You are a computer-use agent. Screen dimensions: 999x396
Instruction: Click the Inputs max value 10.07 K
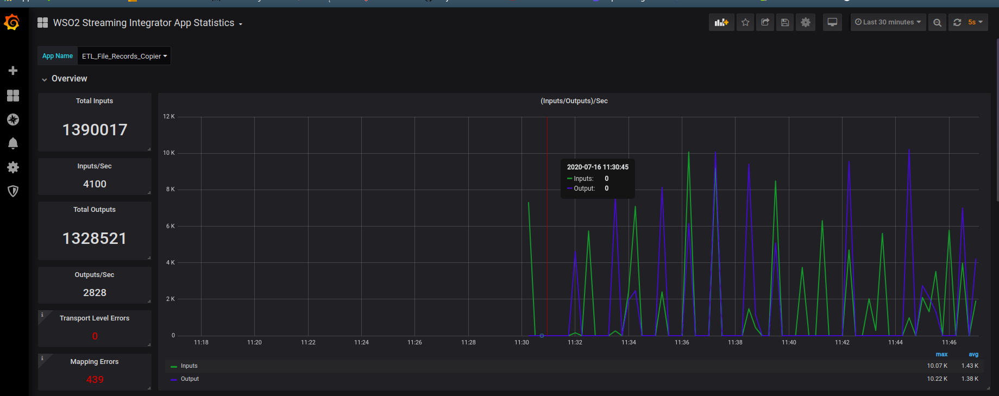pyautogui.click(x=937, y=366)
